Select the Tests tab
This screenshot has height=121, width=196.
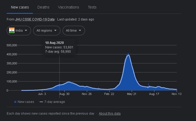(x=92, y=7)
